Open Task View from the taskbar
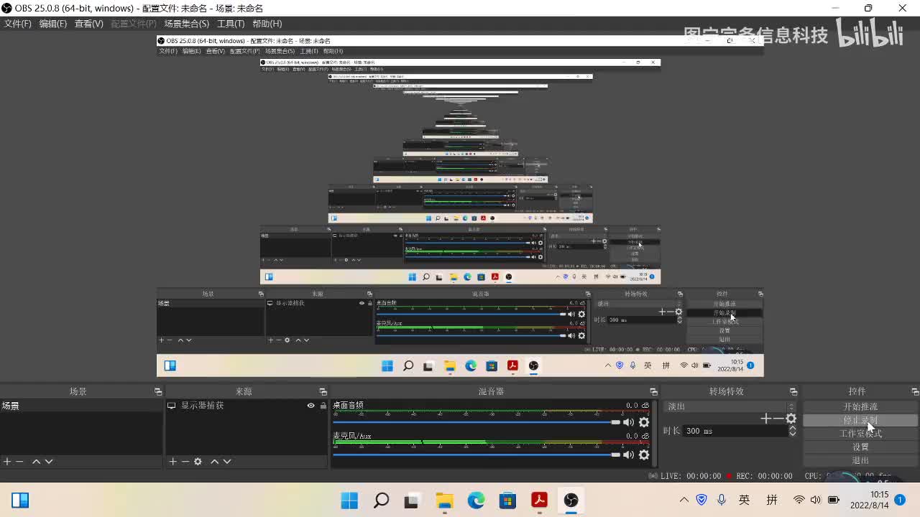Screen dimensions: 920x517 (x=413, y=500)
